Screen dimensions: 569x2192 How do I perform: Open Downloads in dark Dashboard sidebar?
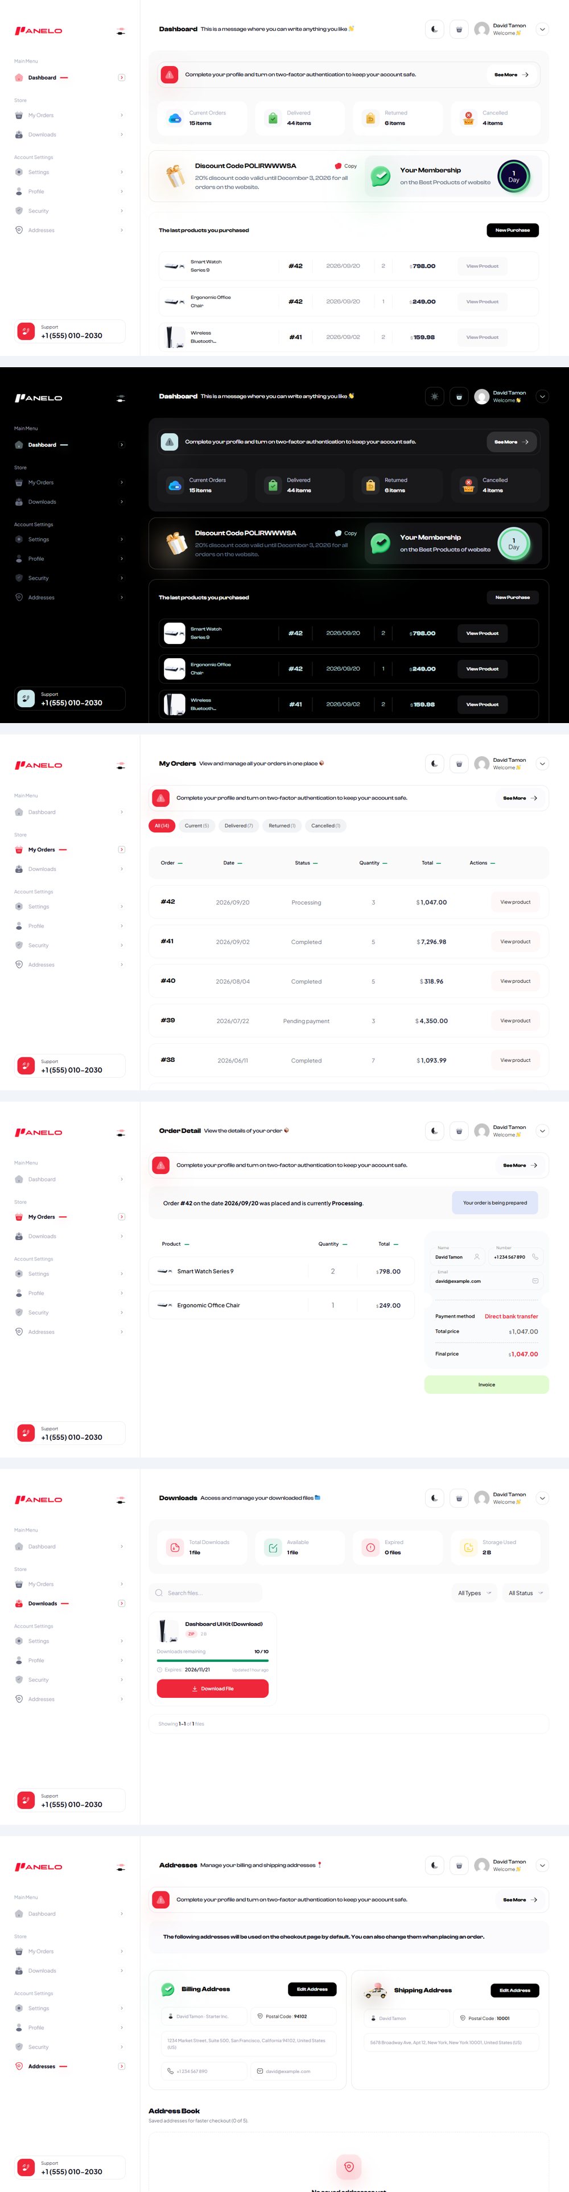pos(70,502)
